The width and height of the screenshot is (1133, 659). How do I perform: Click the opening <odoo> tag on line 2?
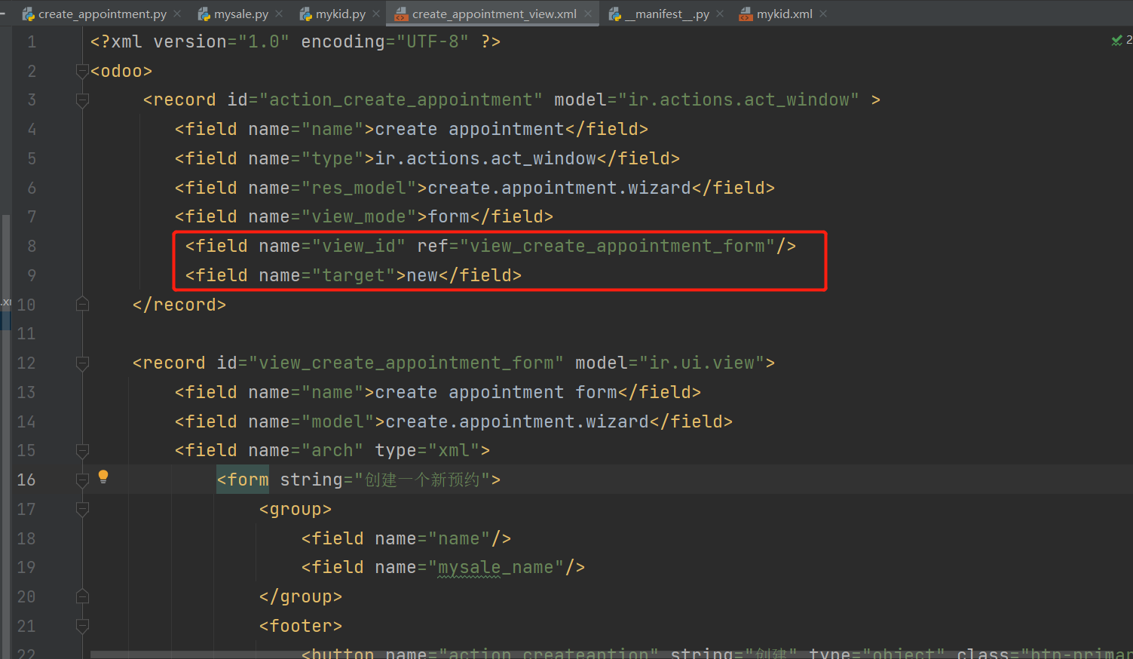(x=121, y=71)
